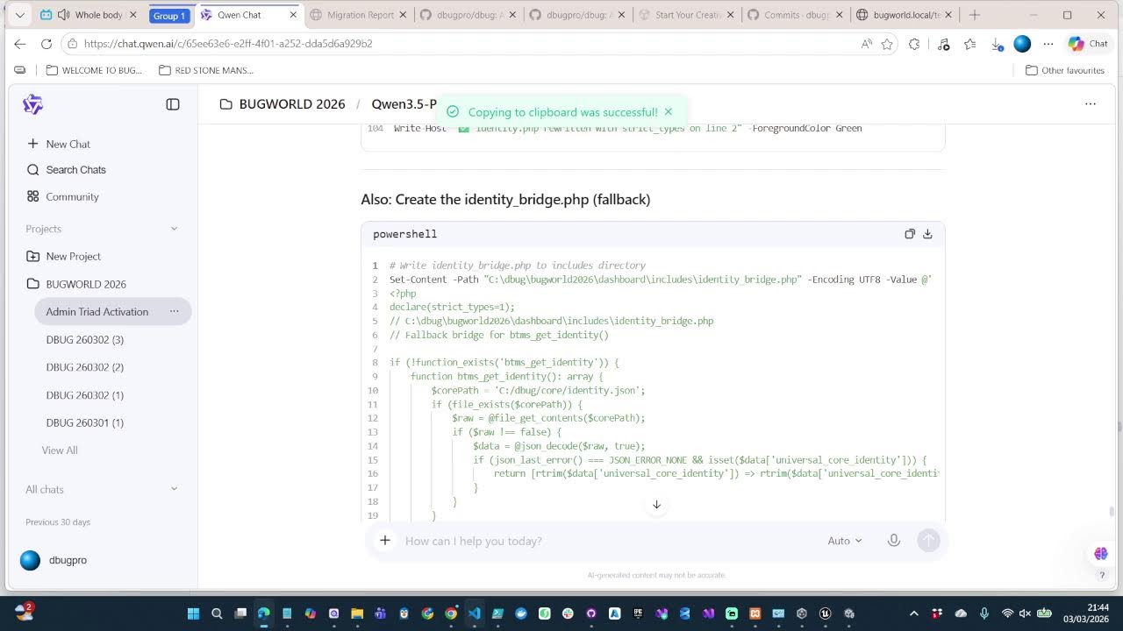Open WELCOME TO BUG... bookmark folder

coord(94,70)
